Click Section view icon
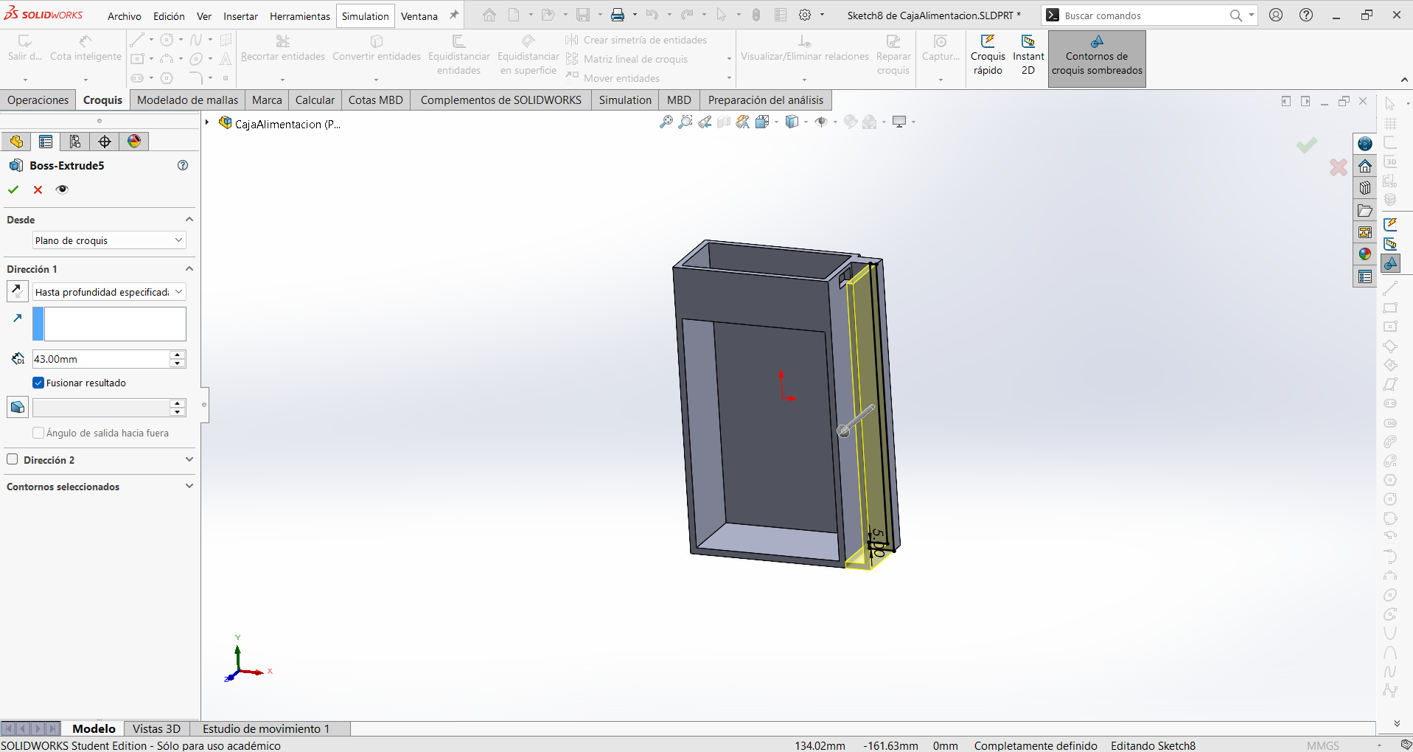 [724, 122]
